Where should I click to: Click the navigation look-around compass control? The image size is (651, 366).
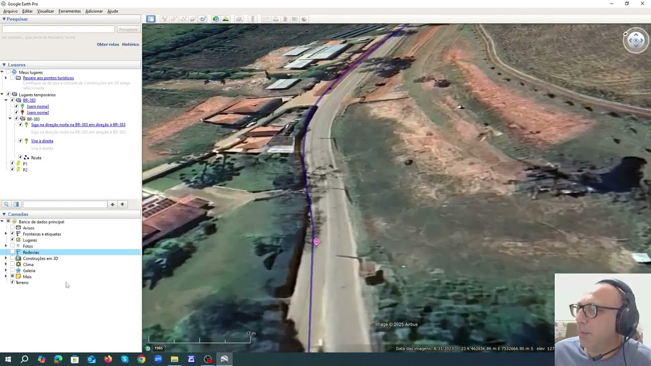click(636, 41)
